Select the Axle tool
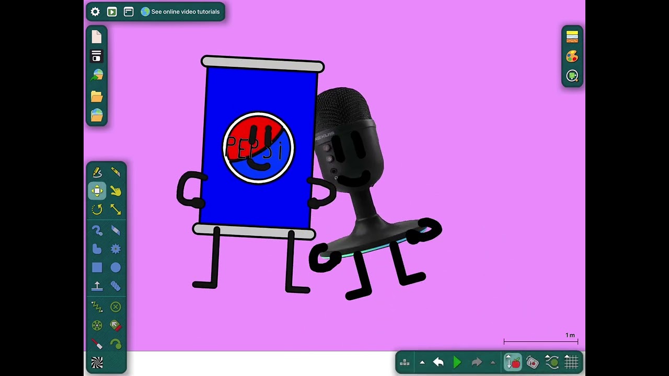669x376 pixels. pos(97,326)
